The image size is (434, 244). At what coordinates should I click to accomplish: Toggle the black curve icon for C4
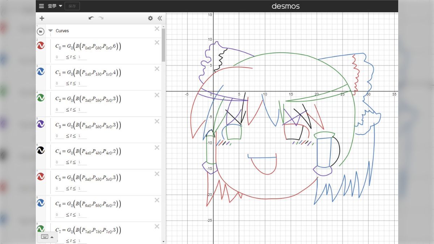point(41,151)
